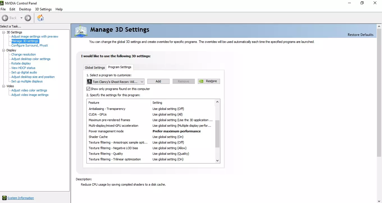Viewport: 382px width, 203px height.
Task: Open the Edit menu
Action: pos(12,9)
